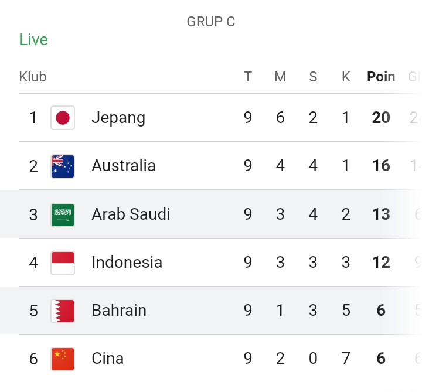
Task: Click the M wins column header
Action: (280, 77)
